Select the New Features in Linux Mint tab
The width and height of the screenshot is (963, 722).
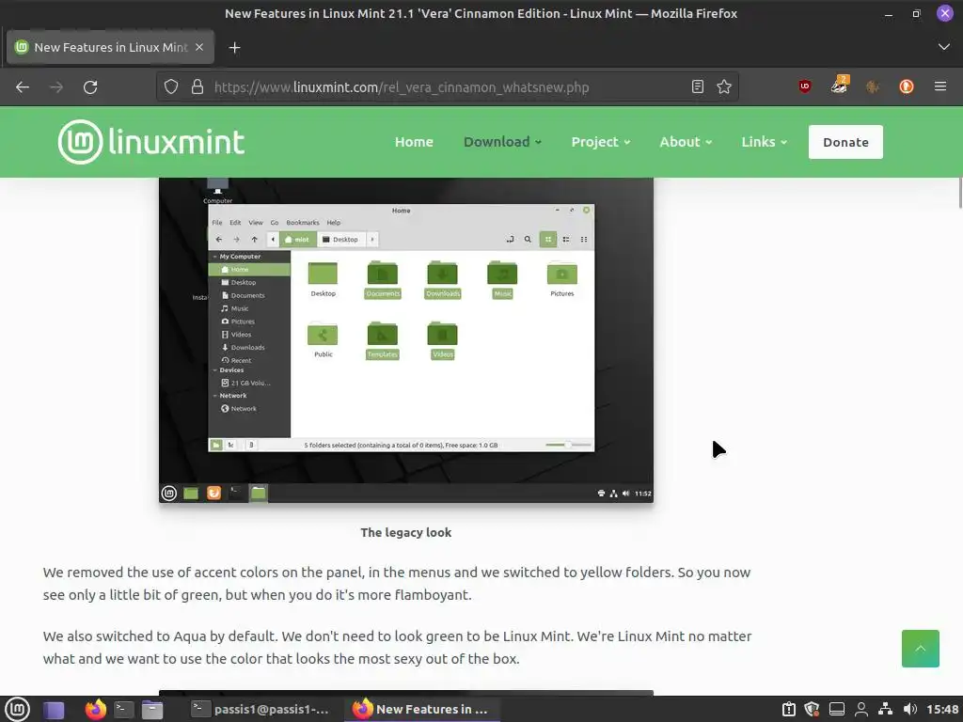(x=110, y=47)
